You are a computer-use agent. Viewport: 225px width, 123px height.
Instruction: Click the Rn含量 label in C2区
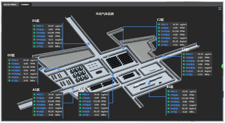coord(165,41)
